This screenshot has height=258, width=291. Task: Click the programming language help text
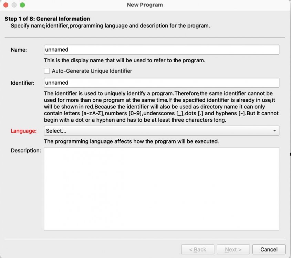(x=131, y=141)
